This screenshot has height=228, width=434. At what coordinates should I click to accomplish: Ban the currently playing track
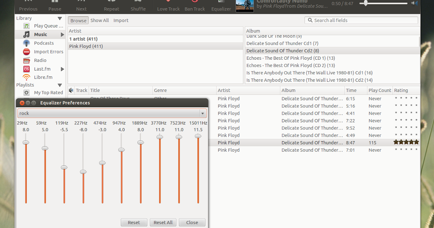(195, 5)
